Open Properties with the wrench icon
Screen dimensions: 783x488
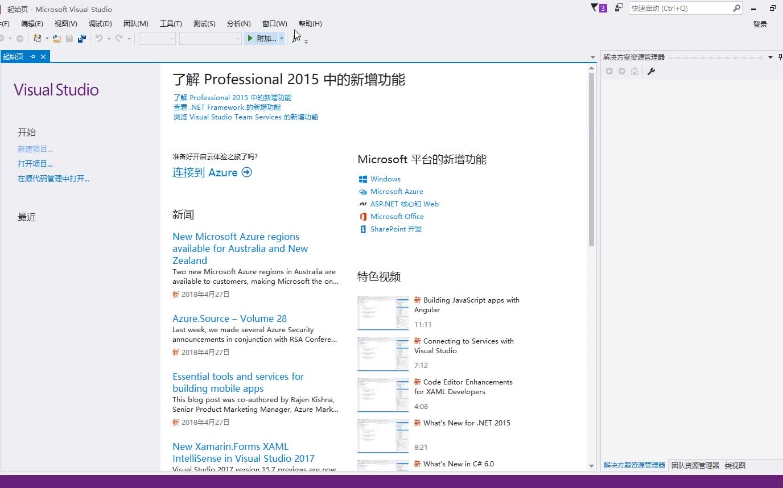(x=652, y=71)
